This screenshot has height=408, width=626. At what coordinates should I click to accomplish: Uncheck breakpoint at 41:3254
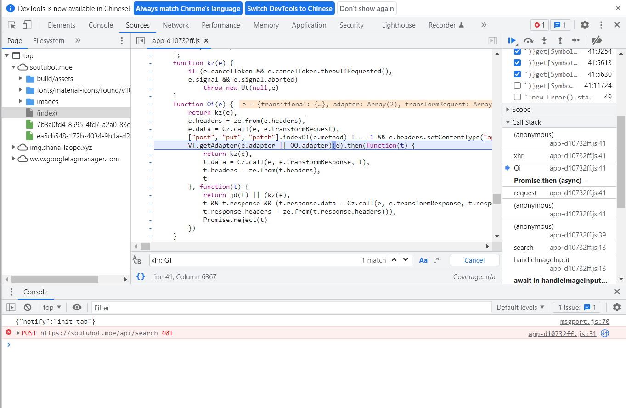point(517,51)
